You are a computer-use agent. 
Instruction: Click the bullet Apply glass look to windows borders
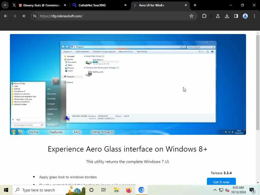pos(68,177)
